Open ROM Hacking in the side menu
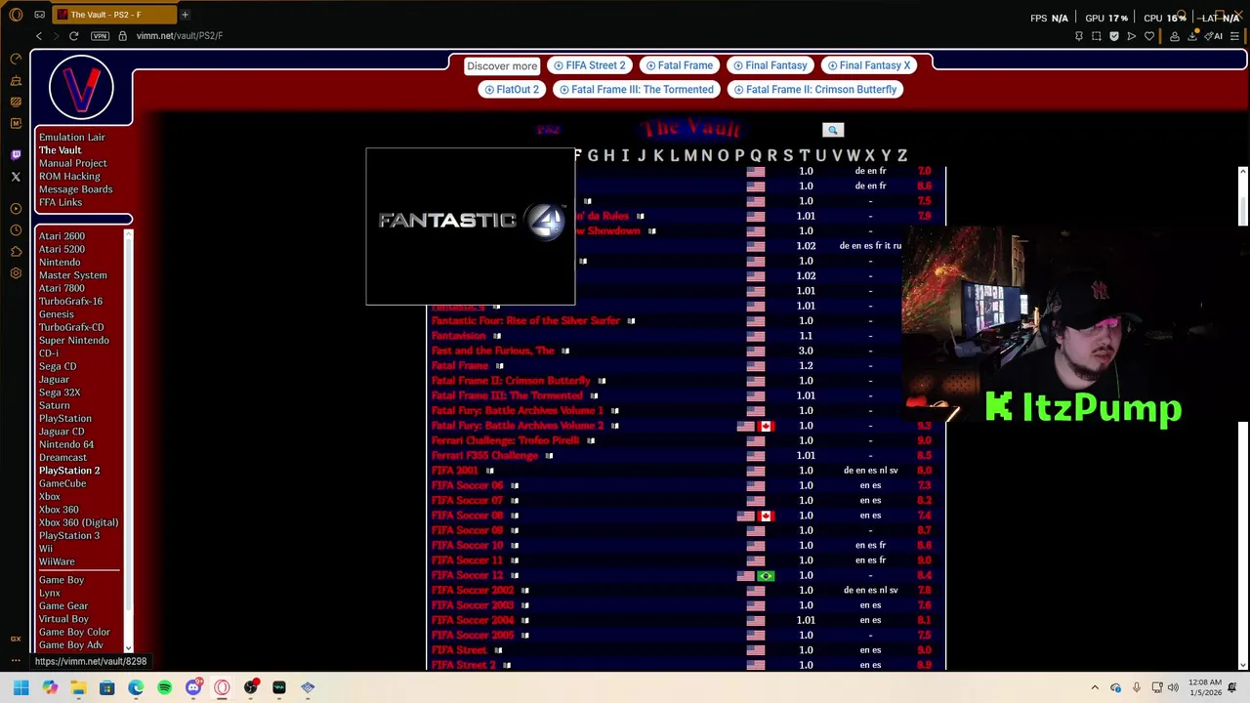This screenshot has height=703, width=1250. 69,177
